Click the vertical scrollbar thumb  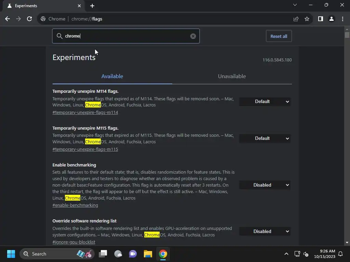coord(347,35)
